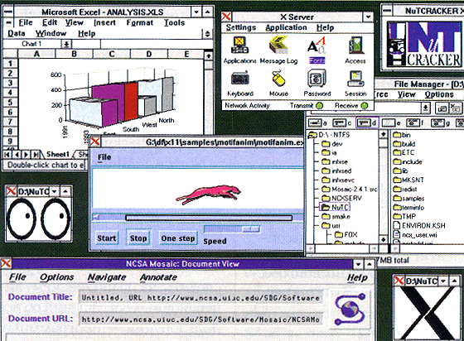Open the usr folder in the tree
Screen dimensions: 464x341
[331, 226]
